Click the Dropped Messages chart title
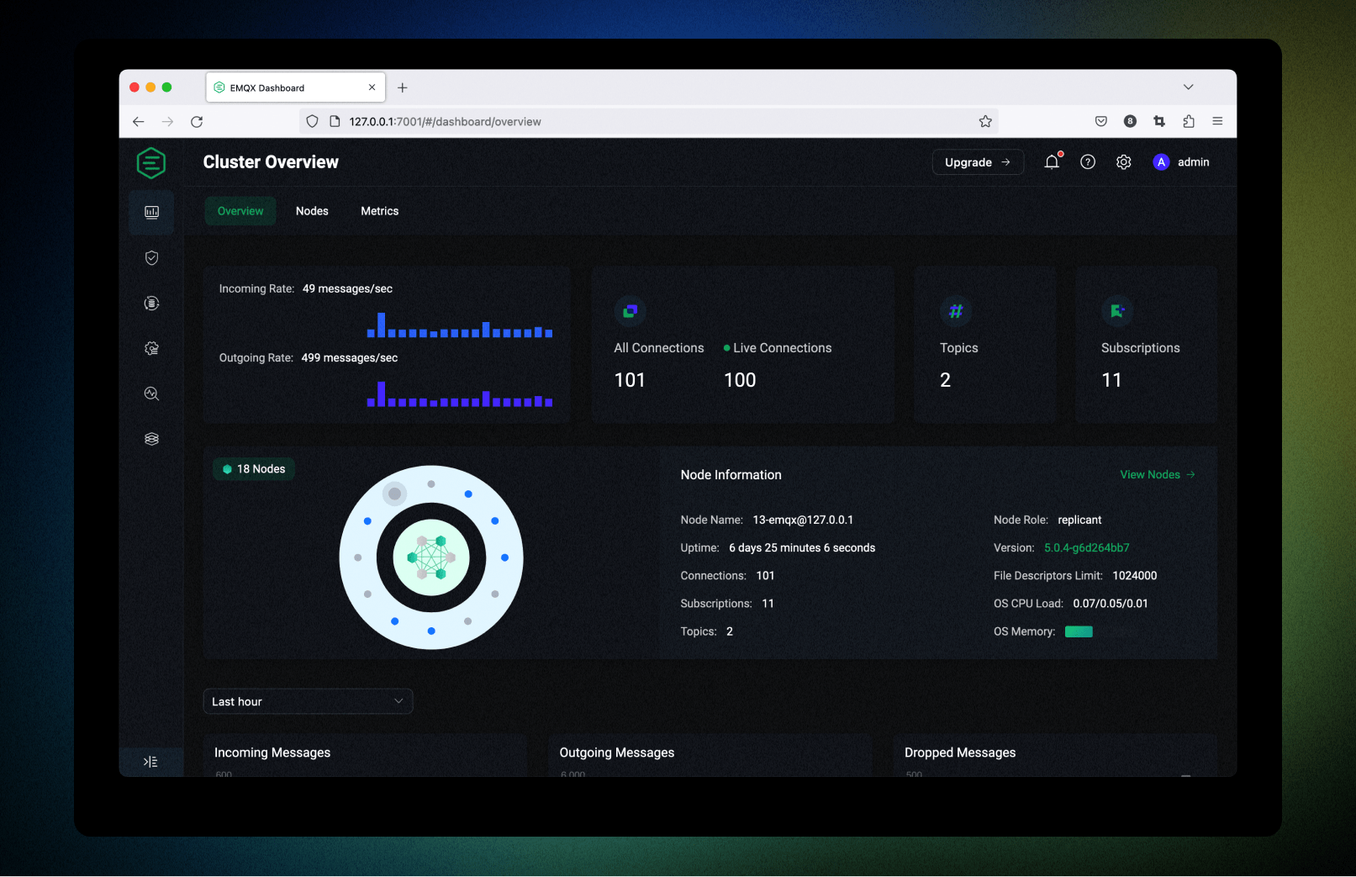This screenshot has width=1356, height=877. pos(960,753)
